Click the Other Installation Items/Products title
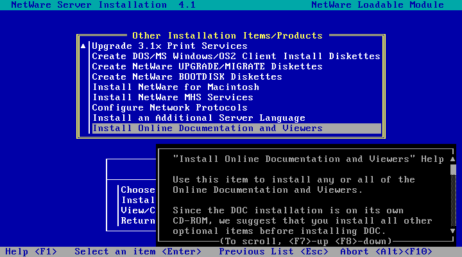The width and height of the screenshot is (462, 257). tap(227, 36)
